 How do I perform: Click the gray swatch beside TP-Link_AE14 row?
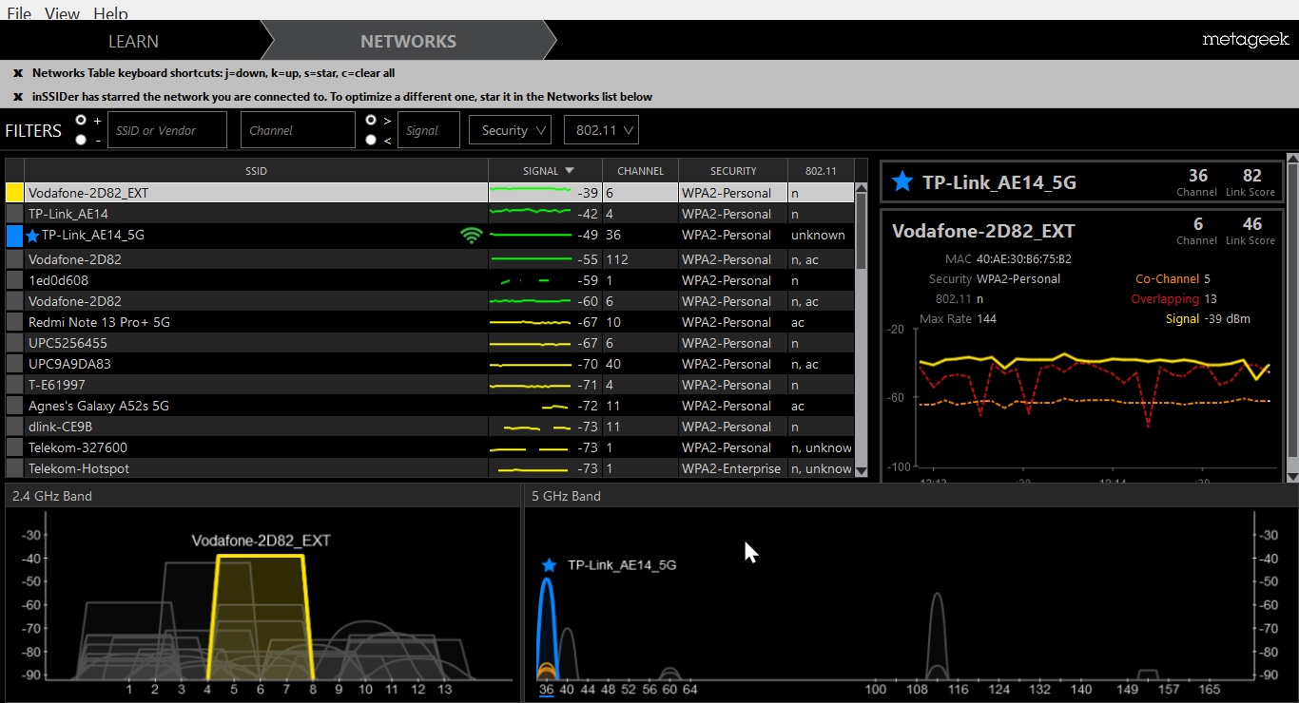(x=14, y=214)
